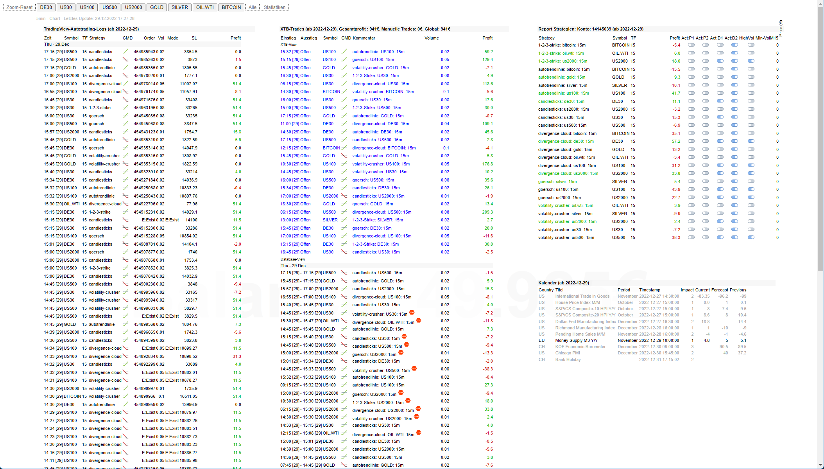Disable Act:D1 toggle for 1-2-3-strike: us2000
The width and height of the screenshot is (824, 469).
[720, 61]
